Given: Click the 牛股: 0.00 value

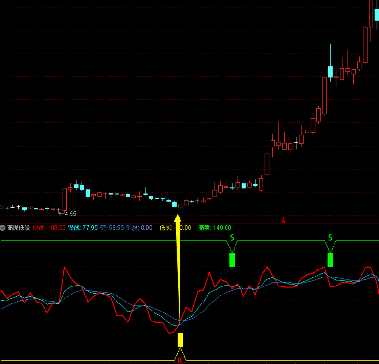Looking at the screenshot, I should [139, 228].
